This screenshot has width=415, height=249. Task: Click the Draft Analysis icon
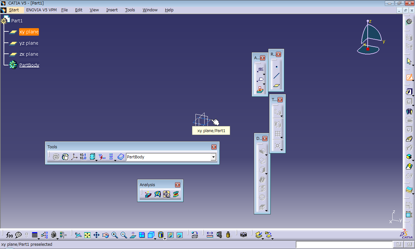[x=148, y=194]
